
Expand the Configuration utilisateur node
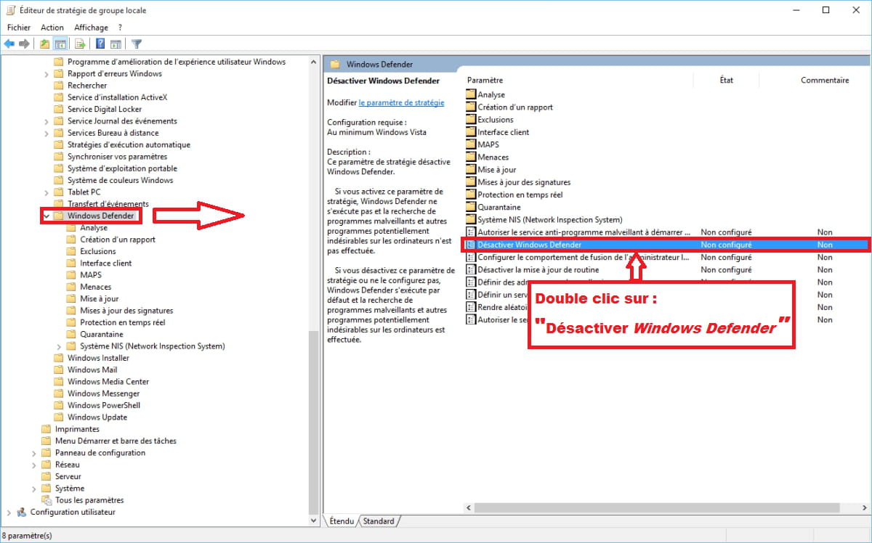point(9,512)
